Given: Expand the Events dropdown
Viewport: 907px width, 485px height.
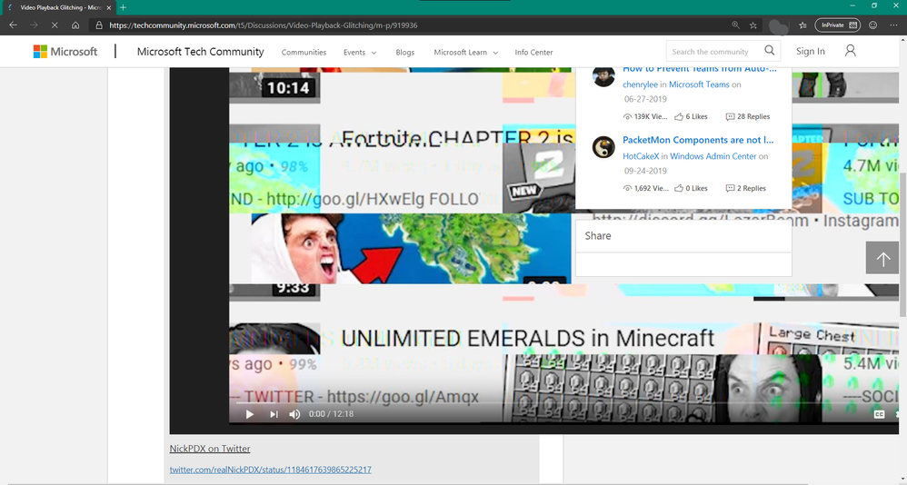Looking at the screenshot, I should (x=360, y=52).
